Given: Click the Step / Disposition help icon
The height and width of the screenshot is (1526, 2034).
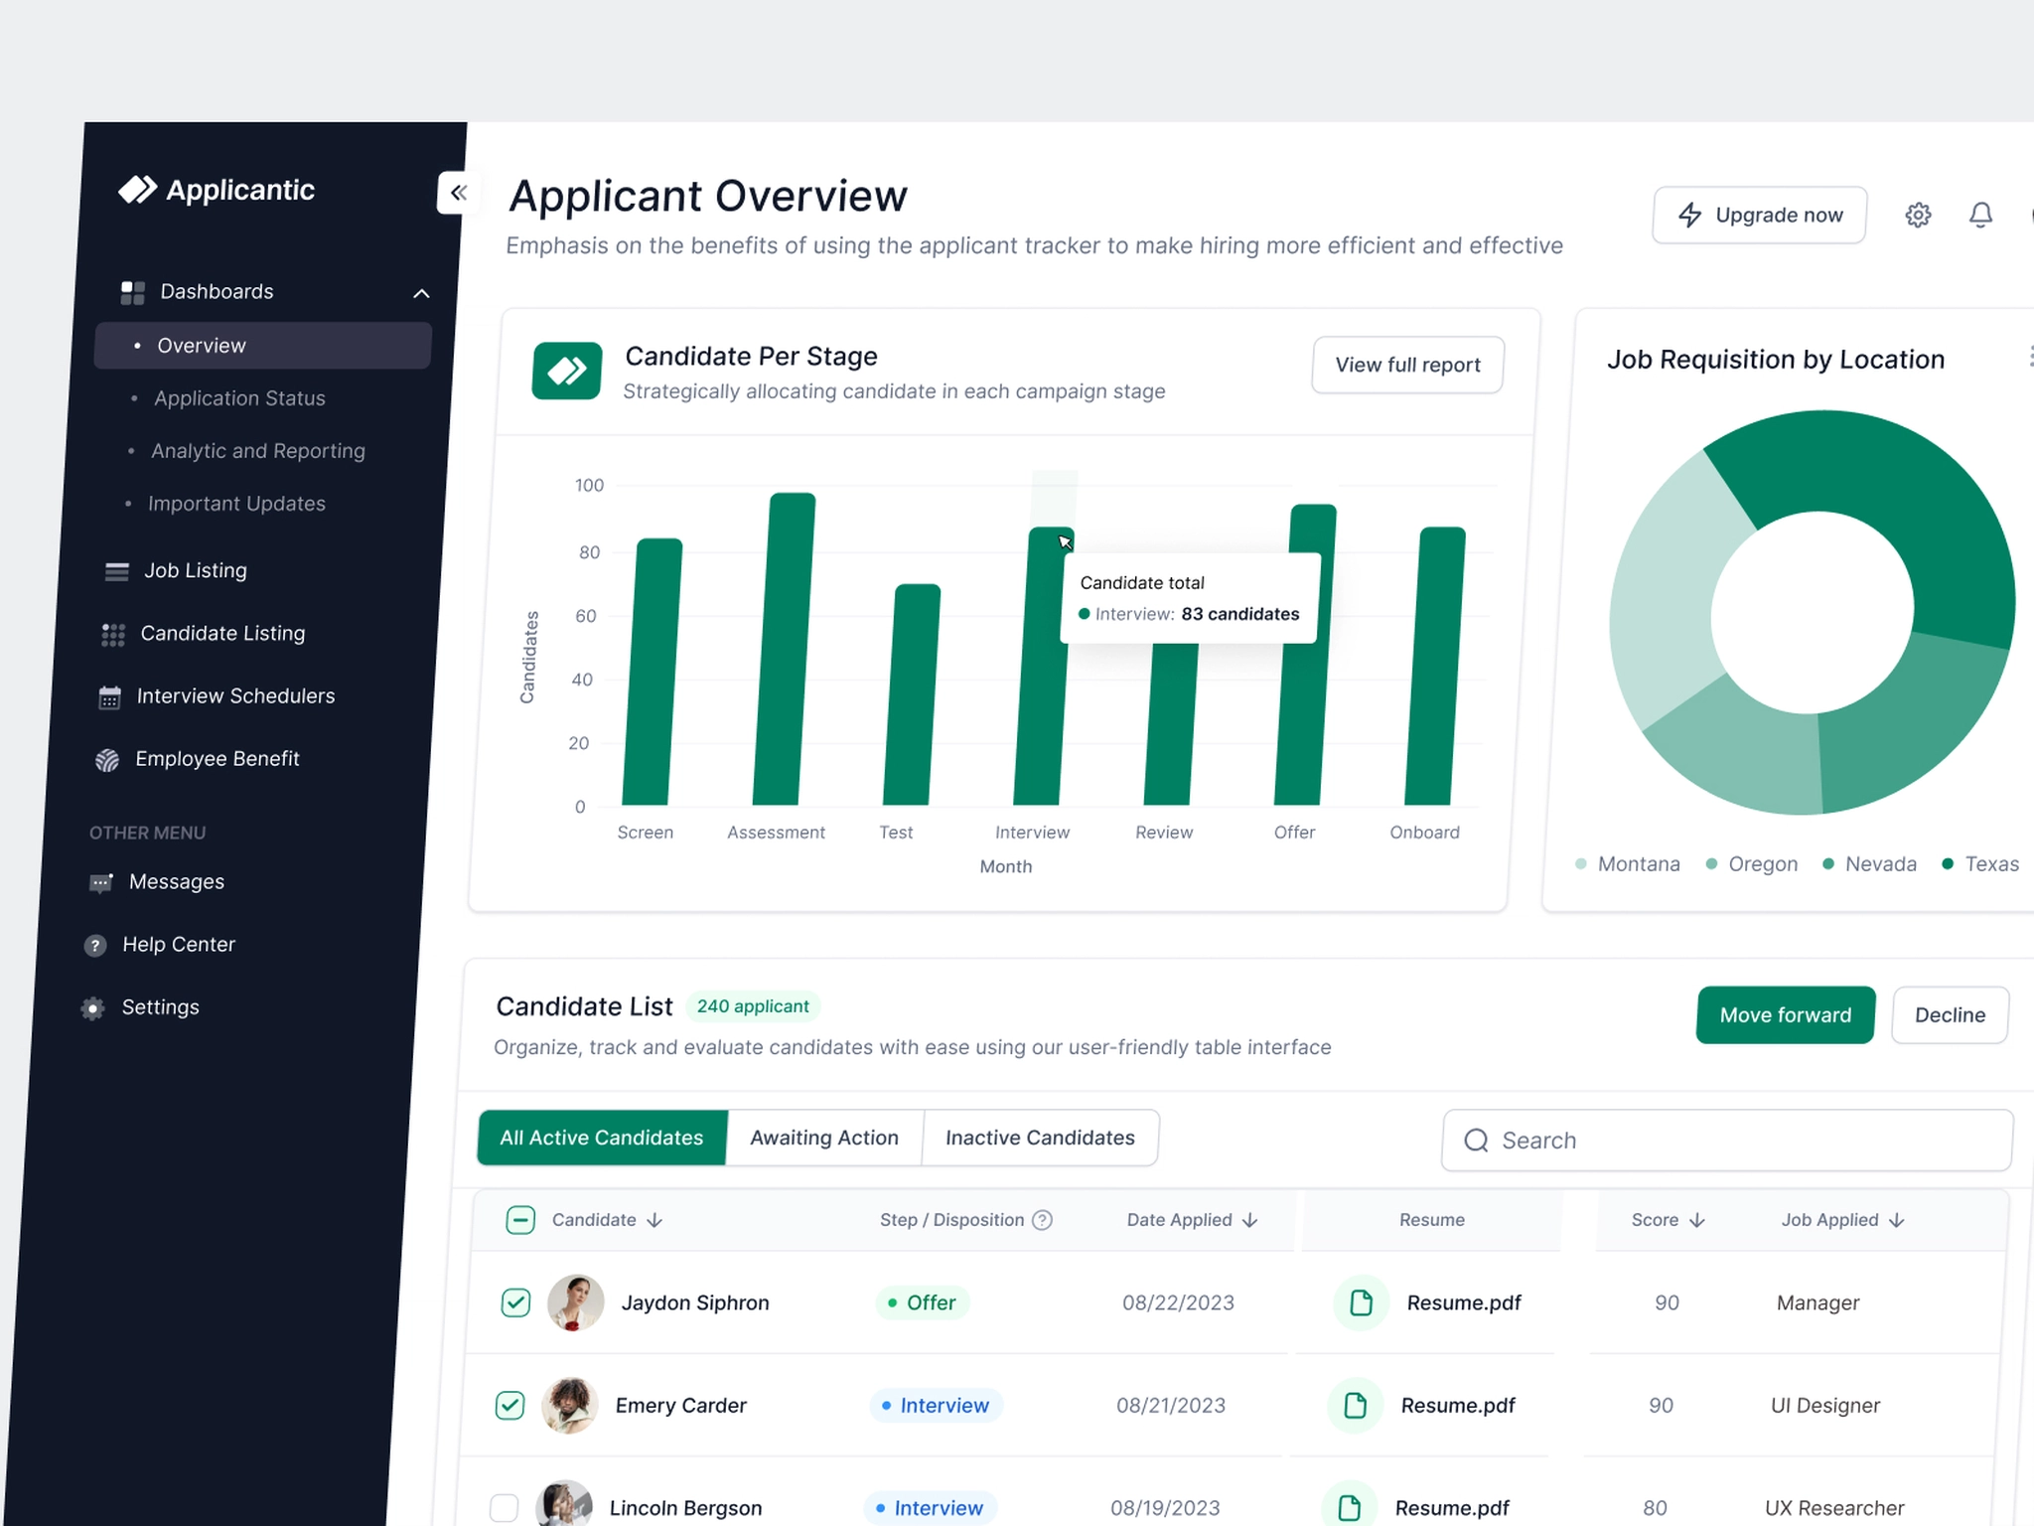Looking at the screenshot, I should click(1042, 1220).
